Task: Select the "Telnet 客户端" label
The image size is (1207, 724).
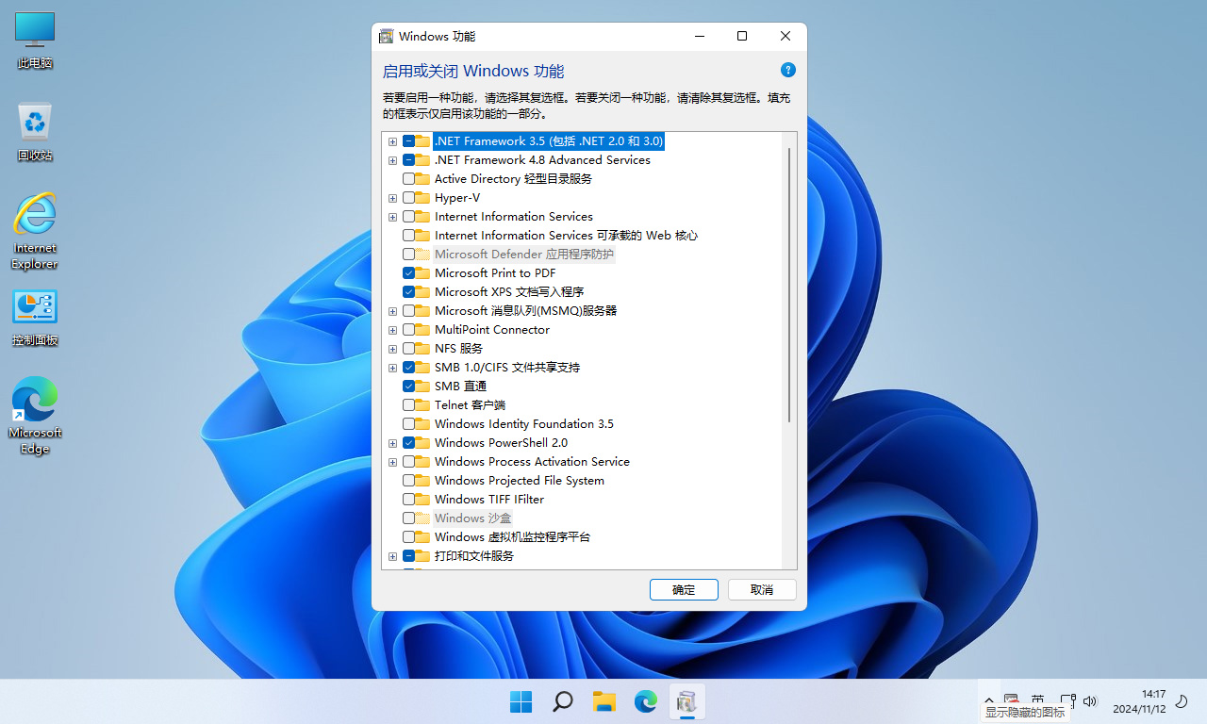Action: coord(470,405)
